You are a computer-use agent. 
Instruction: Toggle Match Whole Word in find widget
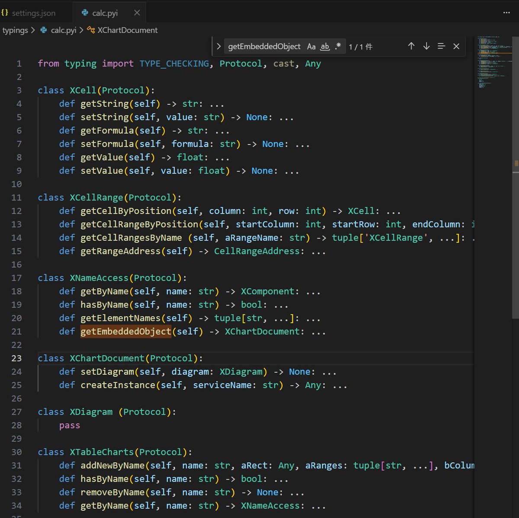325,46
